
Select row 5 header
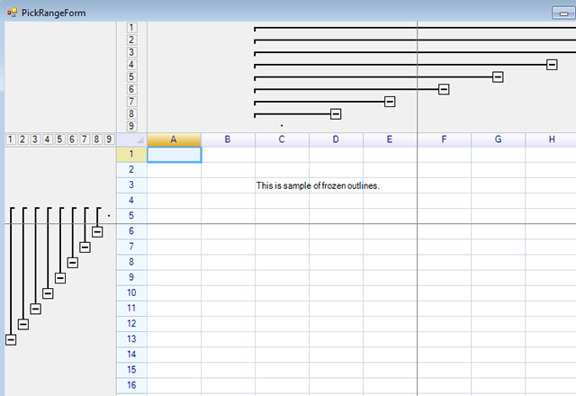tap(132, 216)
